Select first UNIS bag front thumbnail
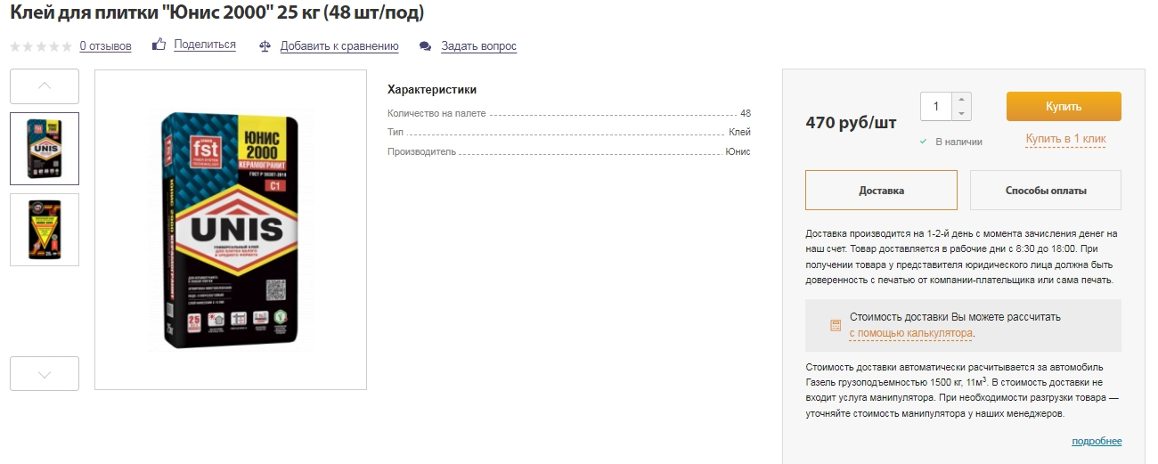This screenshot has height=464, width=1158. tap(45, 148)
